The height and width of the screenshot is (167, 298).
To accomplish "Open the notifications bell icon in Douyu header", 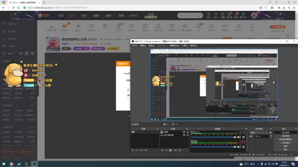I will 236,14.
